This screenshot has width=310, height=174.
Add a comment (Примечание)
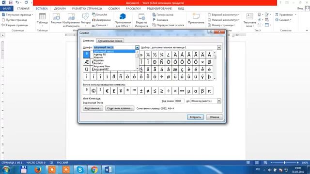tap(196, 19)
